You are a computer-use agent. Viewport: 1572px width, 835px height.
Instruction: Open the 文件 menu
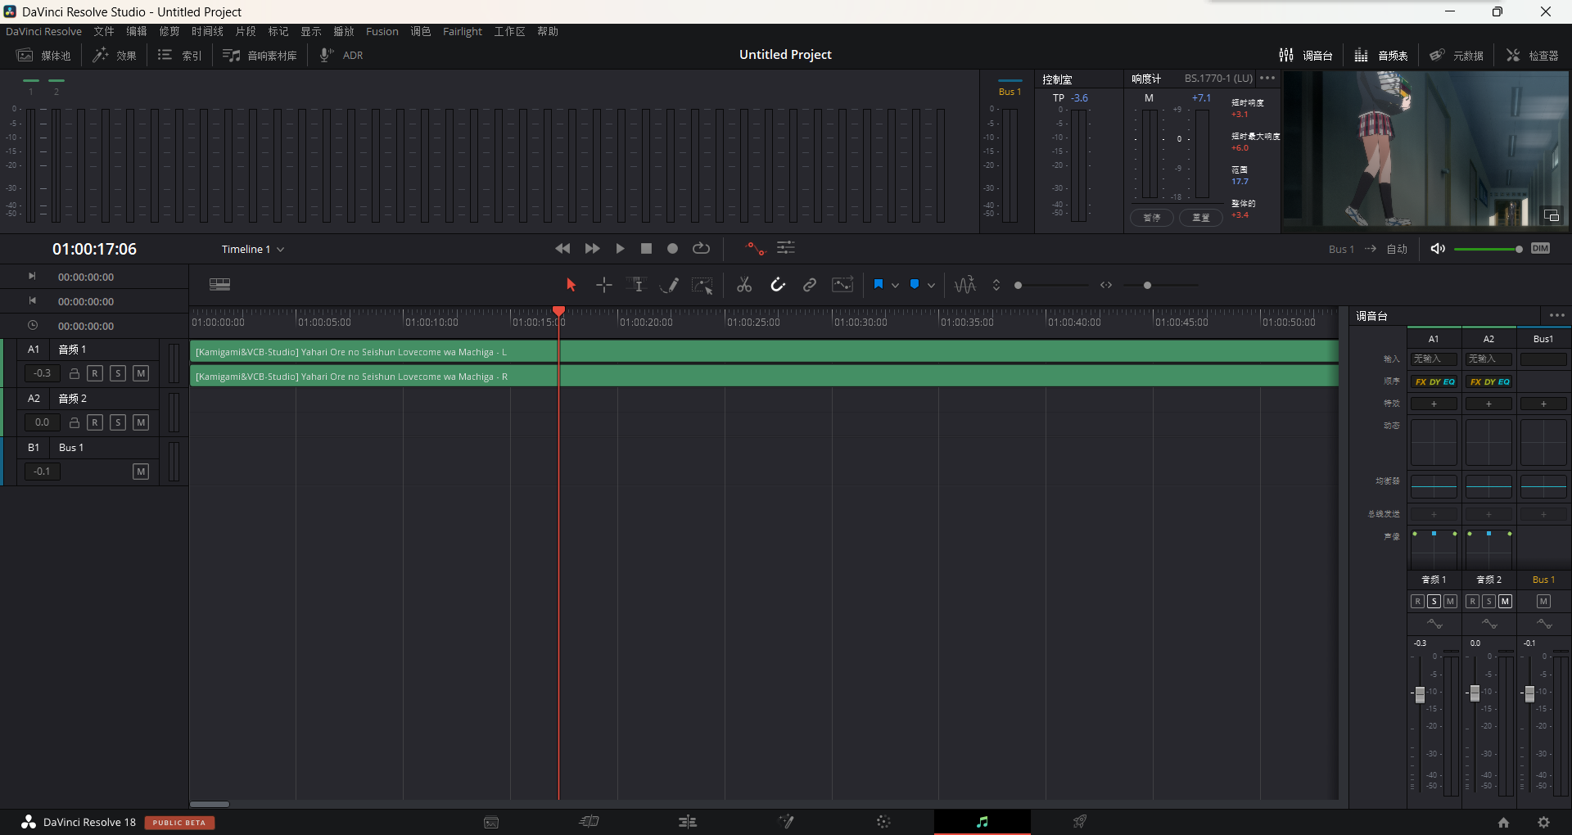pyautogui.click(x=104, y=32)
